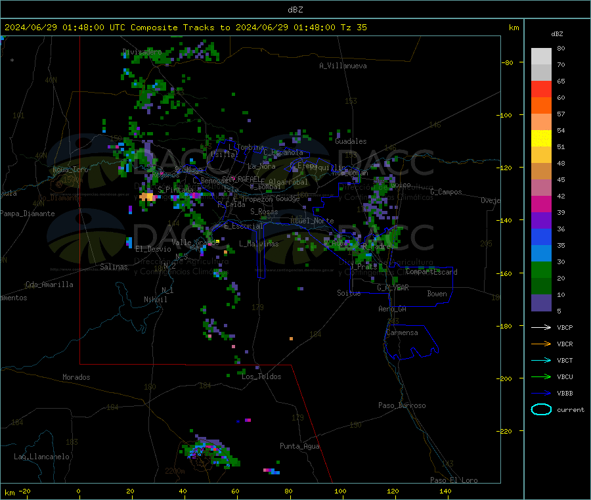Click the 'Pampa_Diamante' map label

pyautogui.click(x=28, y=214)
